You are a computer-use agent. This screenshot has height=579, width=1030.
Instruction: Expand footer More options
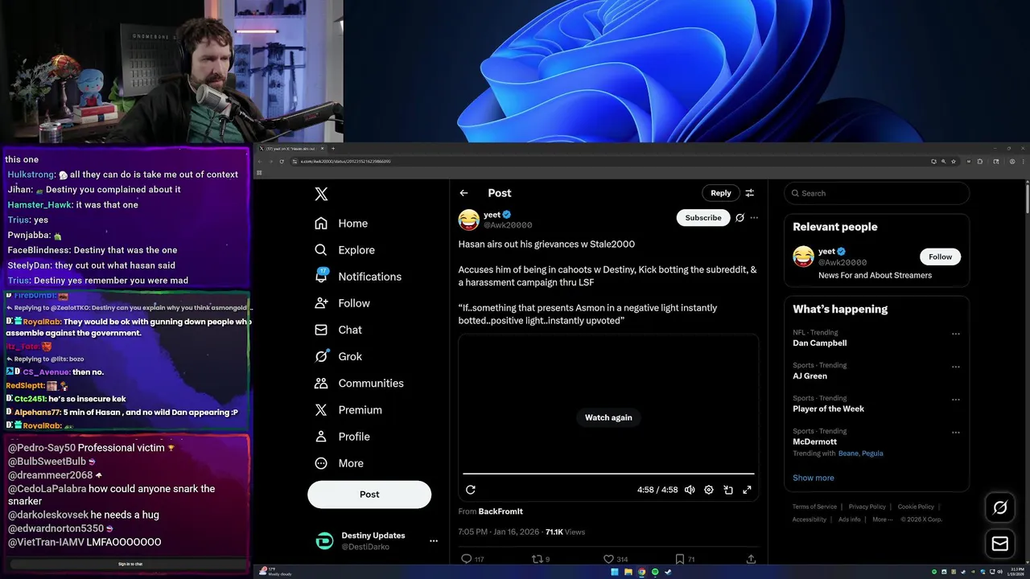tap(883, 519)
